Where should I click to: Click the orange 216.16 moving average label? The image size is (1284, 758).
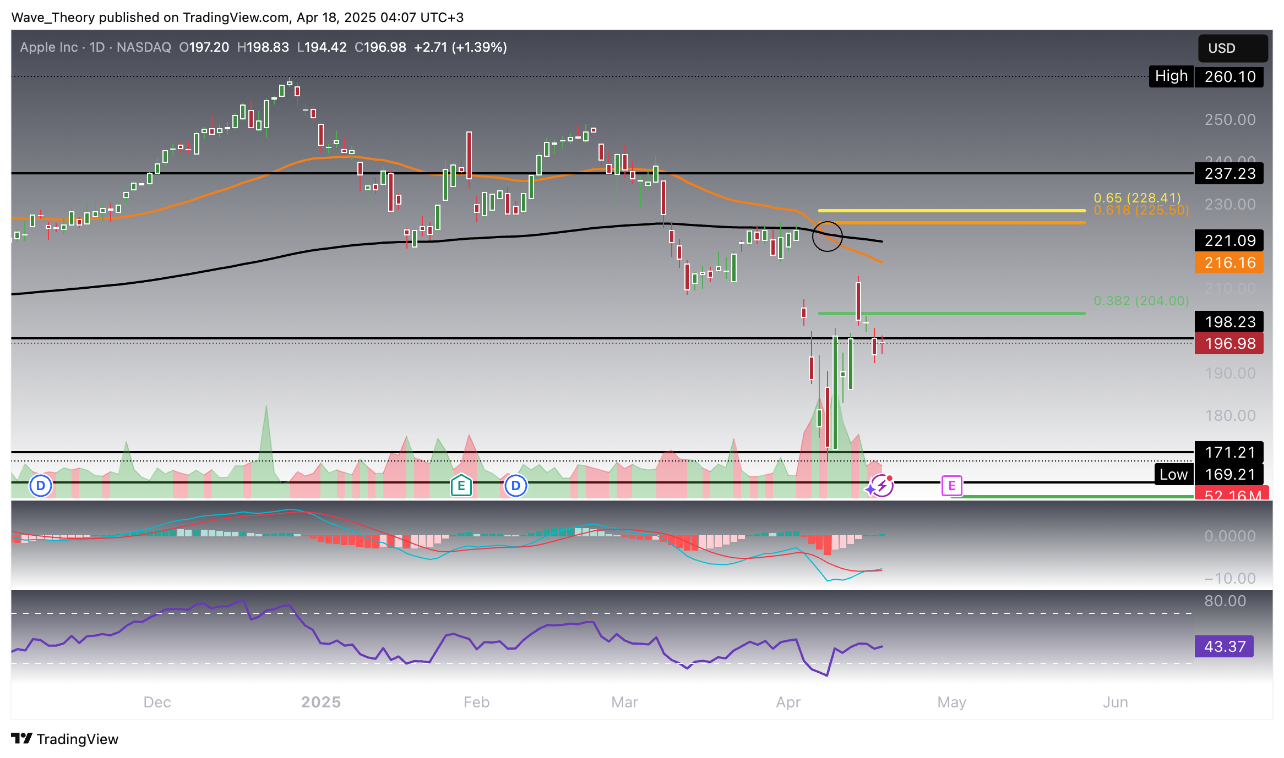1229,262
